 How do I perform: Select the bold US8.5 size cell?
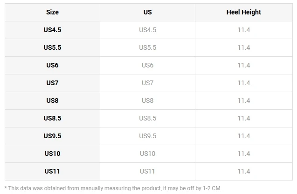tap(52, 118)
